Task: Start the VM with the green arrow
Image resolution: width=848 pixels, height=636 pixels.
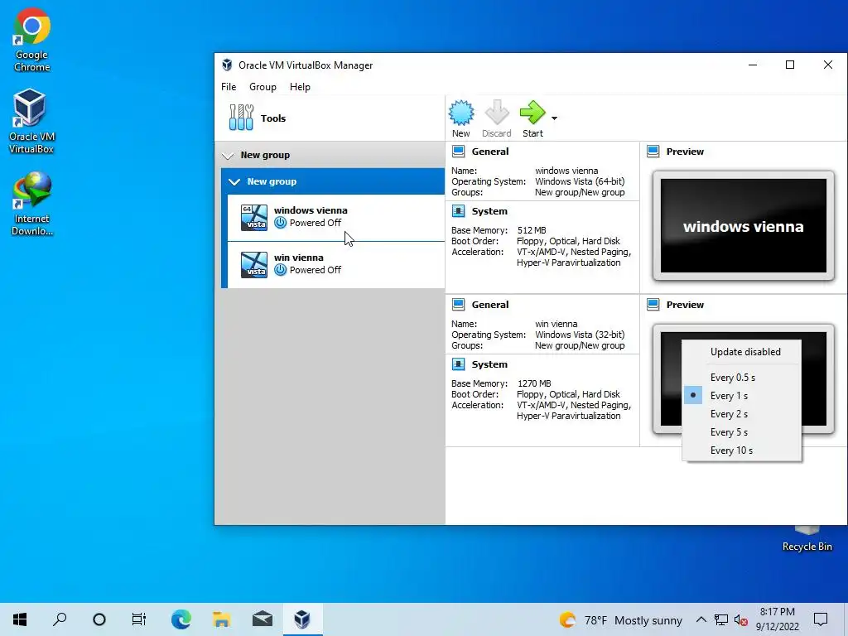Action: (x=532, y=113)
